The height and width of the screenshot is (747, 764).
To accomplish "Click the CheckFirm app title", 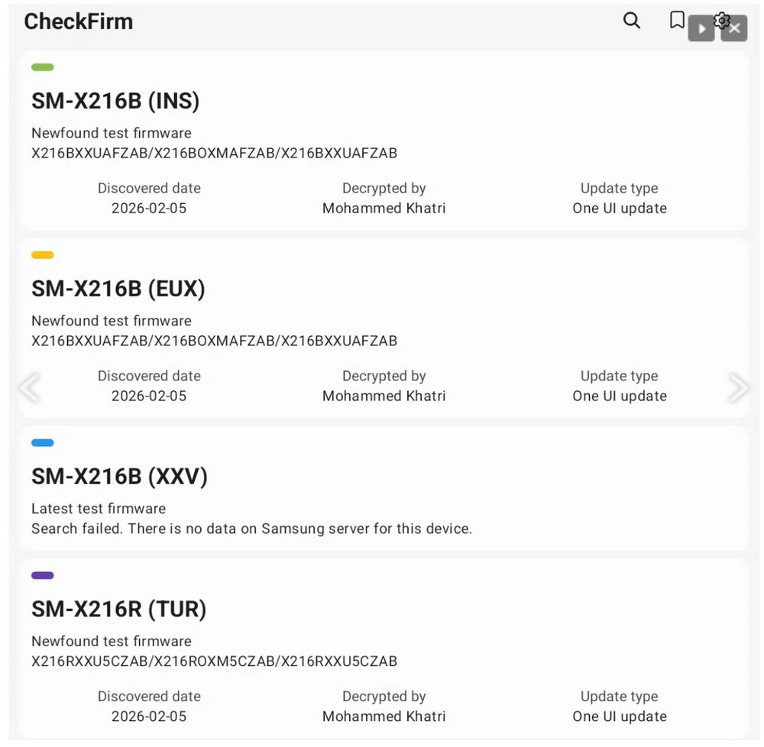I will pos(78,21).
